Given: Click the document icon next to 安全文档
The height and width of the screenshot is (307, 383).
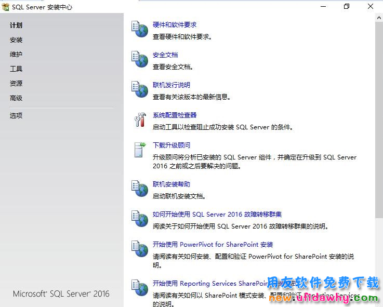Looking at the screenshot, I should pyautogui.click(x=140, y=60).
